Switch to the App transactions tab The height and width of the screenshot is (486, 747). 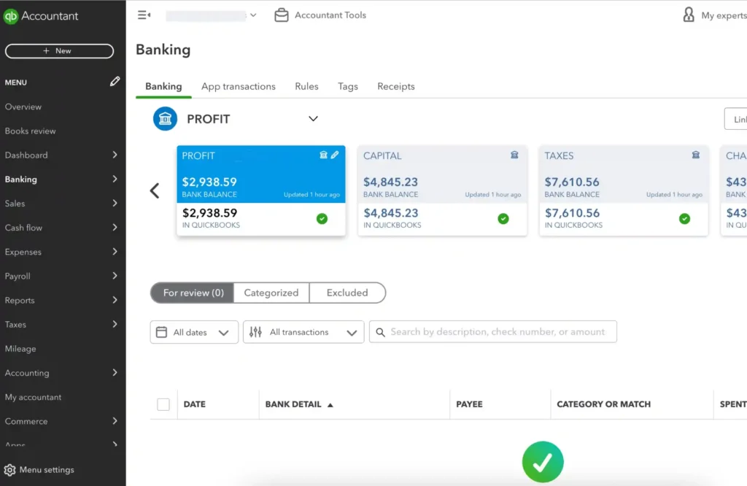[x=239, y=87]
